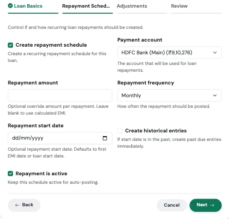229x219 pixels.
Task: Click 'Control if and how recurring loan repayments' text
Action: point(55,28)
